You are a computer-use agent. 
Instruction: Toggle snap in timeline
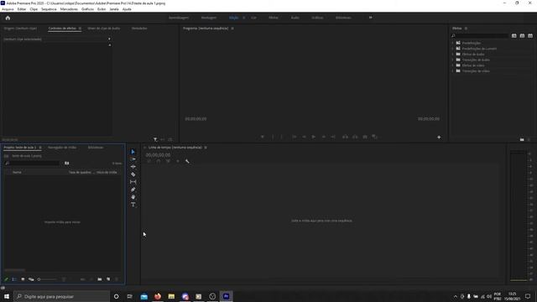[159, 161]
